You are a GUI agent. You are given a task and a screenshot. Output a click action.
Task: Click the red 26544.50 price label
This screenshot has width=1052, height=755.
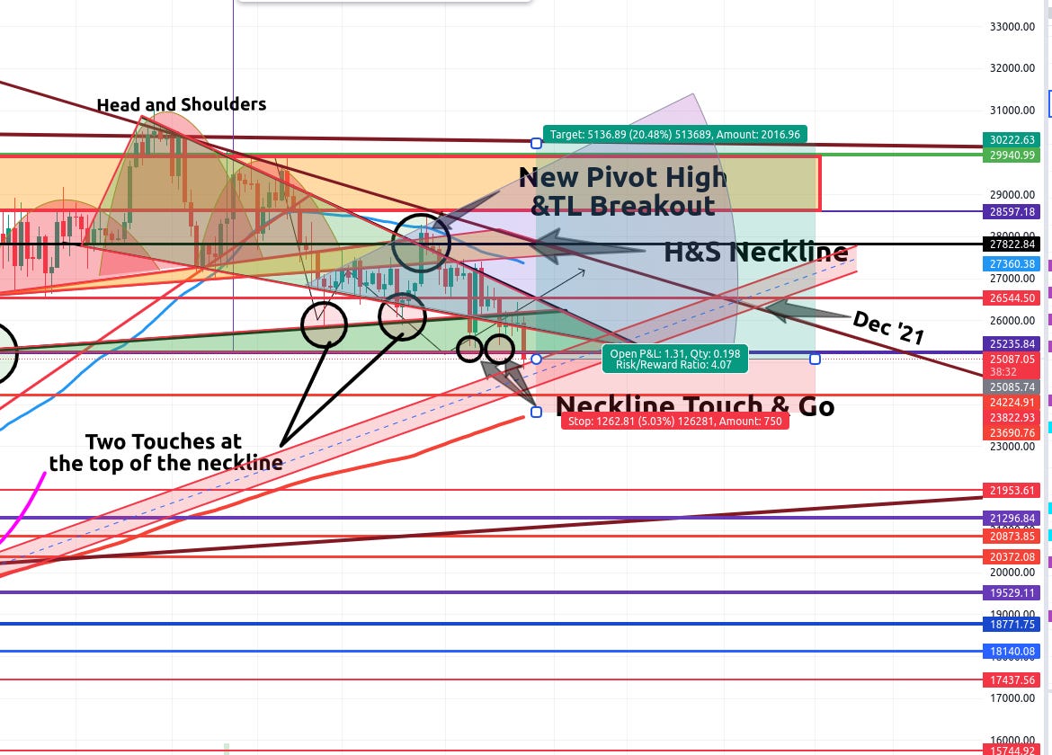(x=1012, y=297)
